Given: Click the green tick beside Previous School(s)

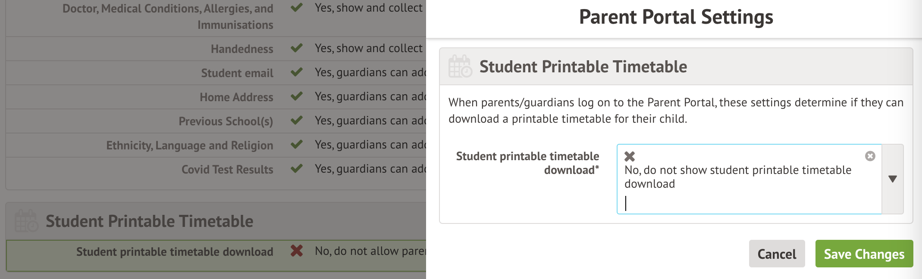Looking at the screenshot, I should 297,121.
